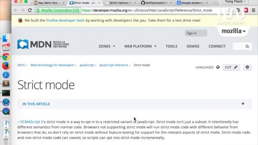
Task: Switch to the Google JavaScript tab
Action: (192, 3)
